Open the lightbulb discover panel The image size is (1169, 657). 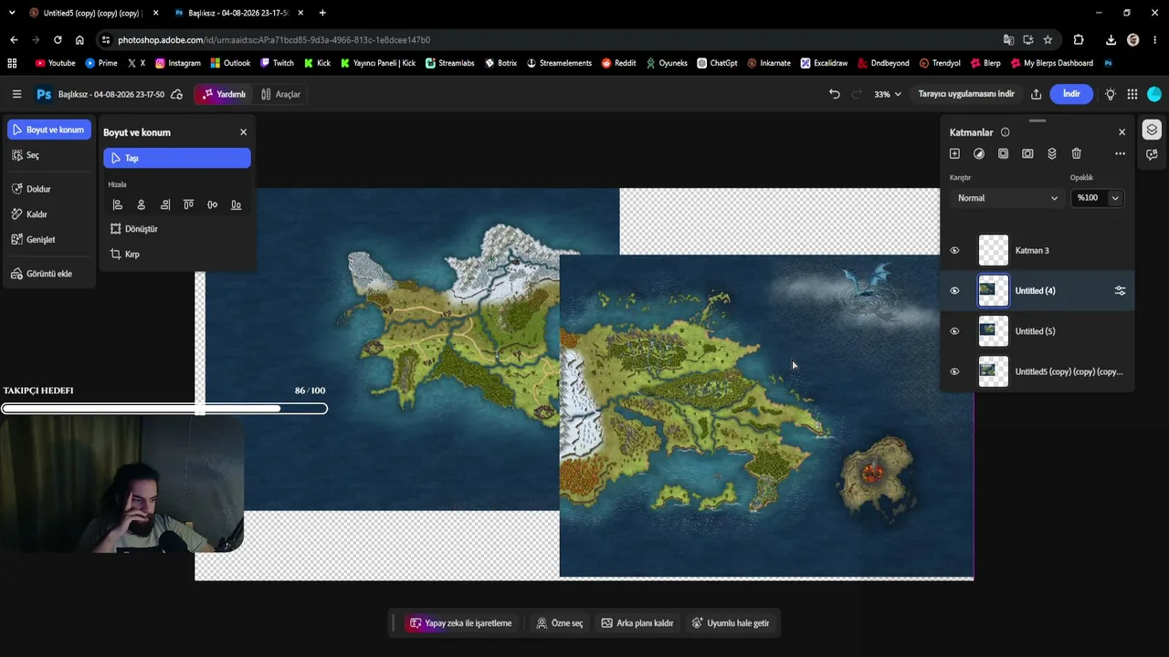coord(1111,94)
